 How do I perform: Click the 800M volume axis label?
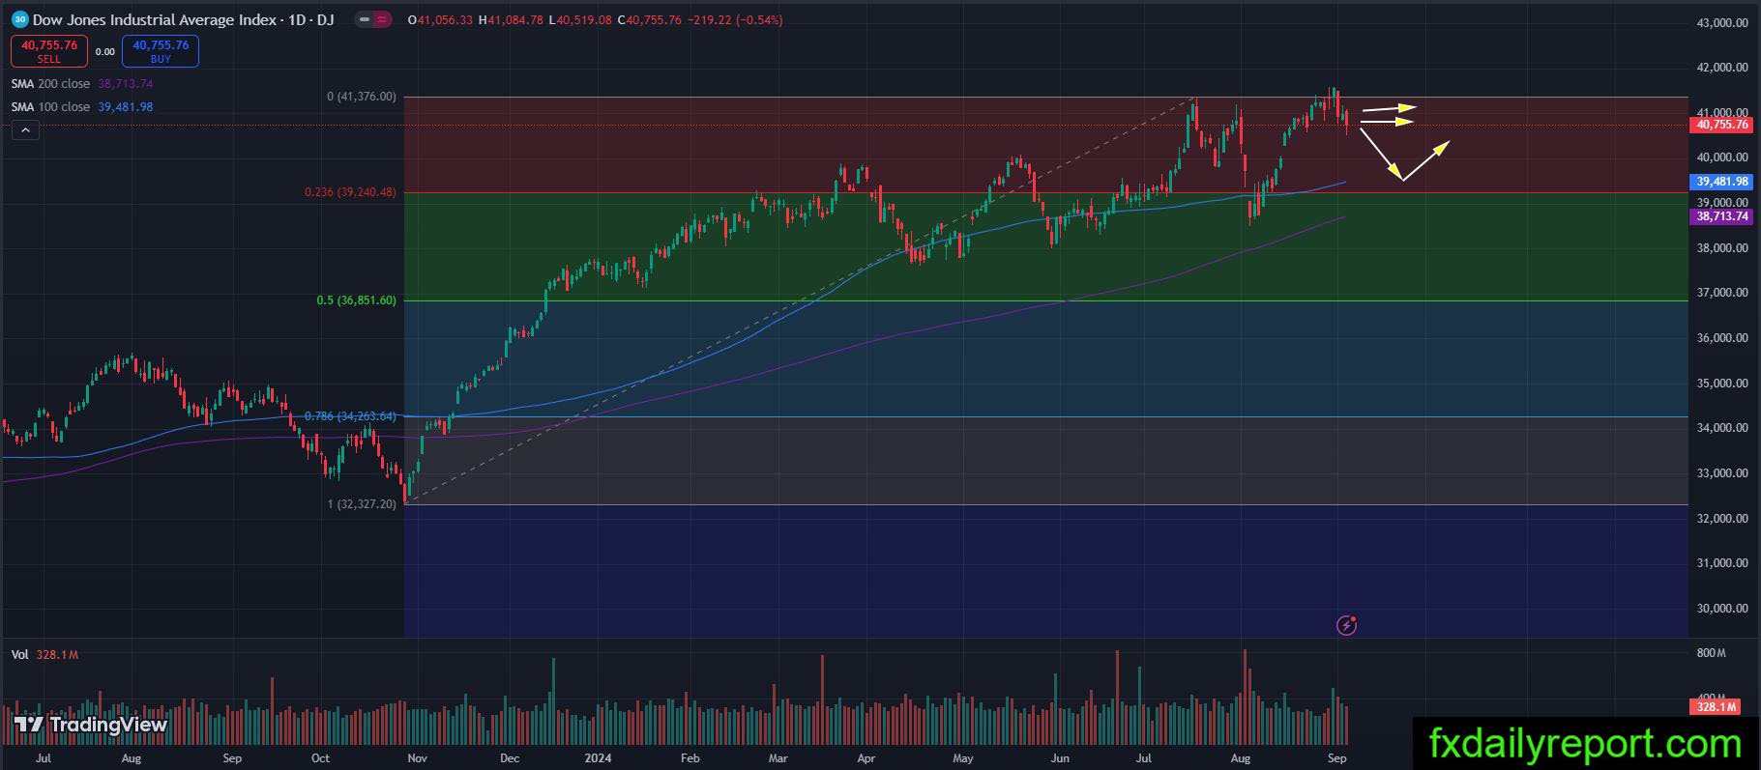point(1711,653)
